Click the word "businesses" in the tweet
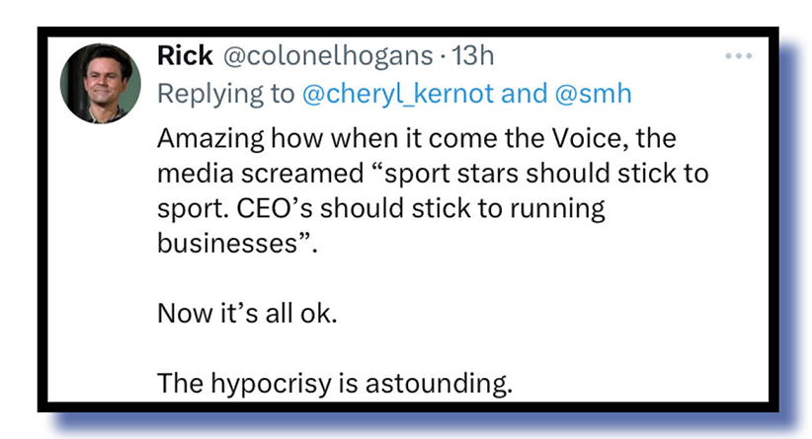The image size is (812, 439). pyautogui.click(x=219, y=245)
